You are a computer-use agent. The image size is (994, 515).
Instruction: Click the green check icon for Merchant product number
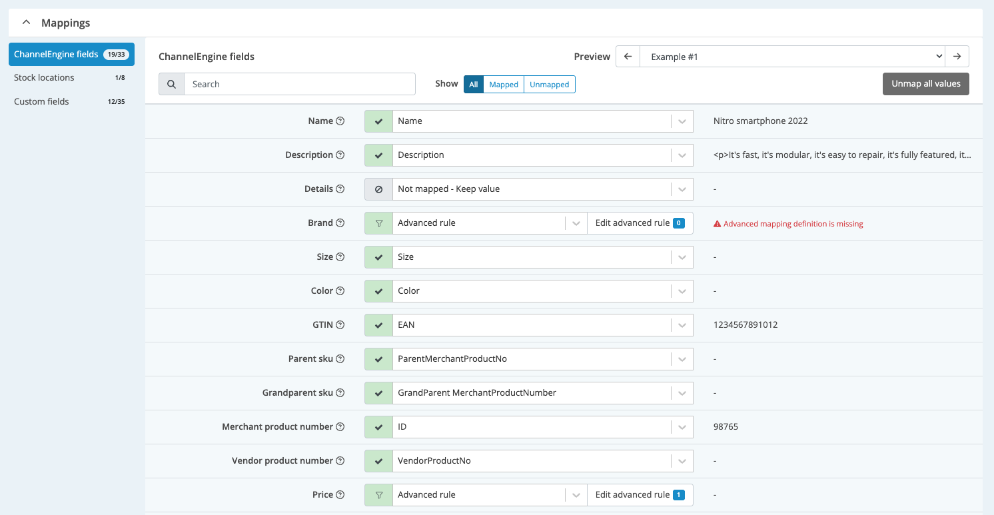point(379,427)
